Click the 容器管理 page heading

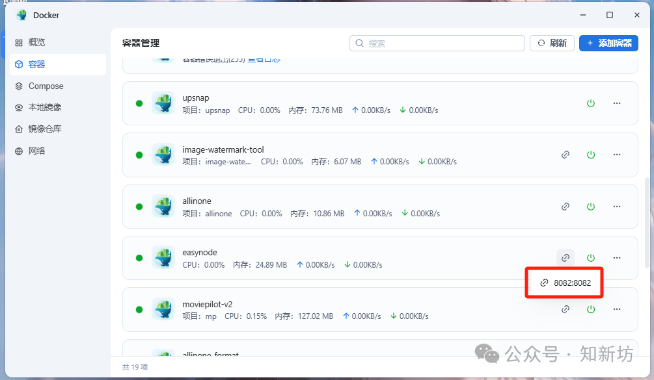[x=141, y=44]
